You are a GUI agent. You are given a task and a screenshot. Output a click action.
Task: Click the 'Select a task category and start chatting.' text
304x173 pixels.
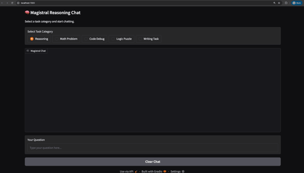coord(50,22)
